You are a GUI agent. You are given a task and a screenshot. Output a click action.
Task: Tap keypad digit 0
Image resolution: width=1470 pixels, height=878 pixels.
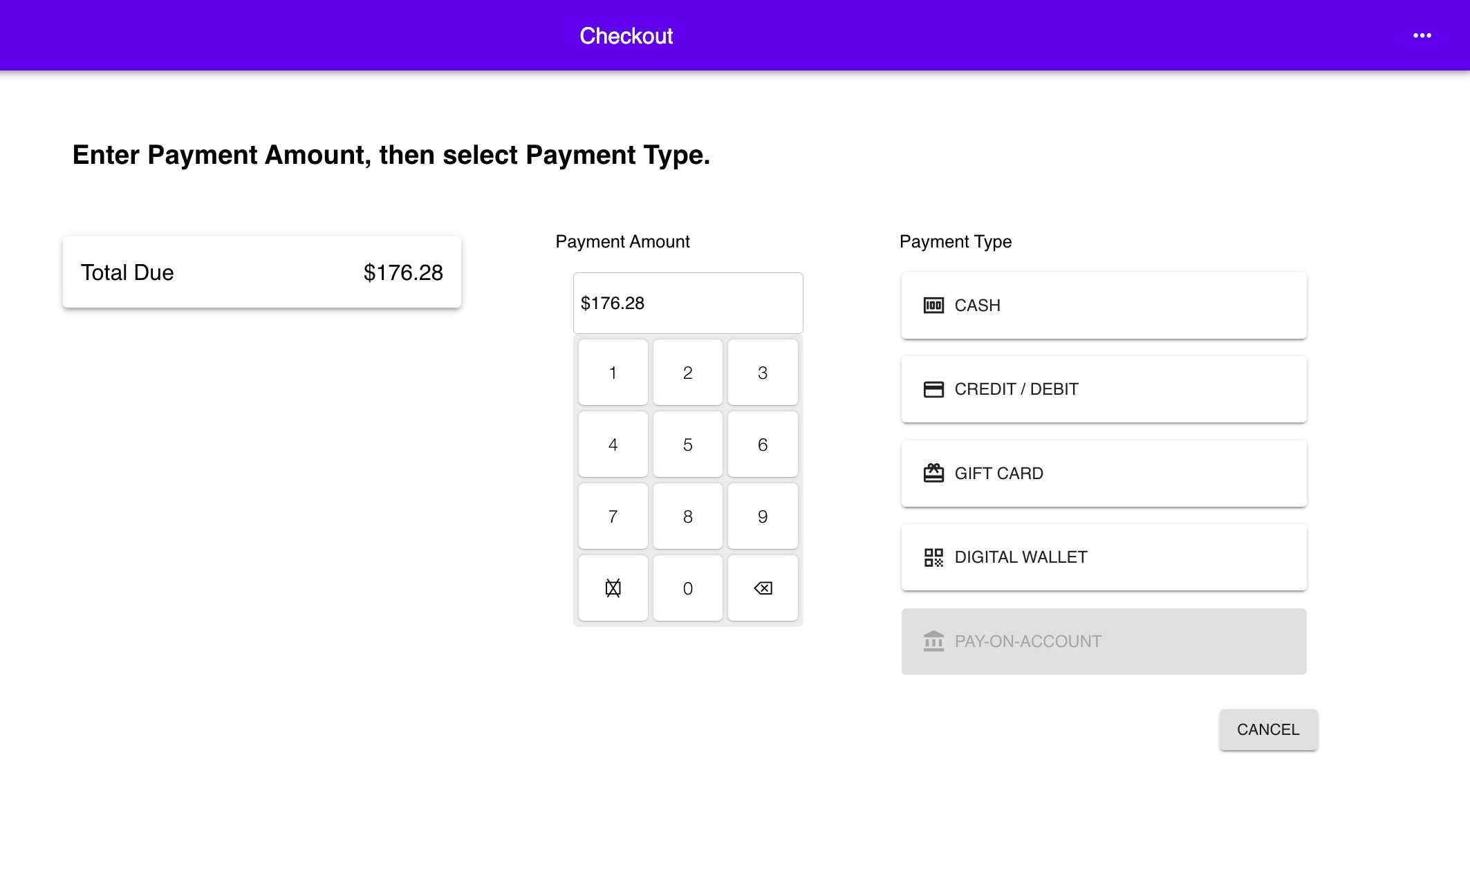[687, 588]
